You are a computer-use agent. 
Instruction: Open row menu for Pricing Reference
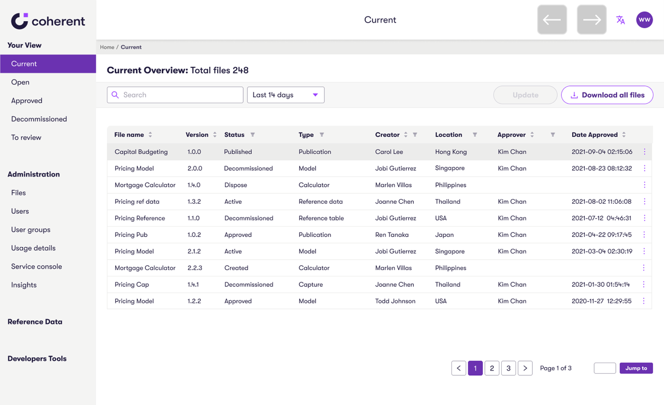pyautogui.click(x=644, y=218)
